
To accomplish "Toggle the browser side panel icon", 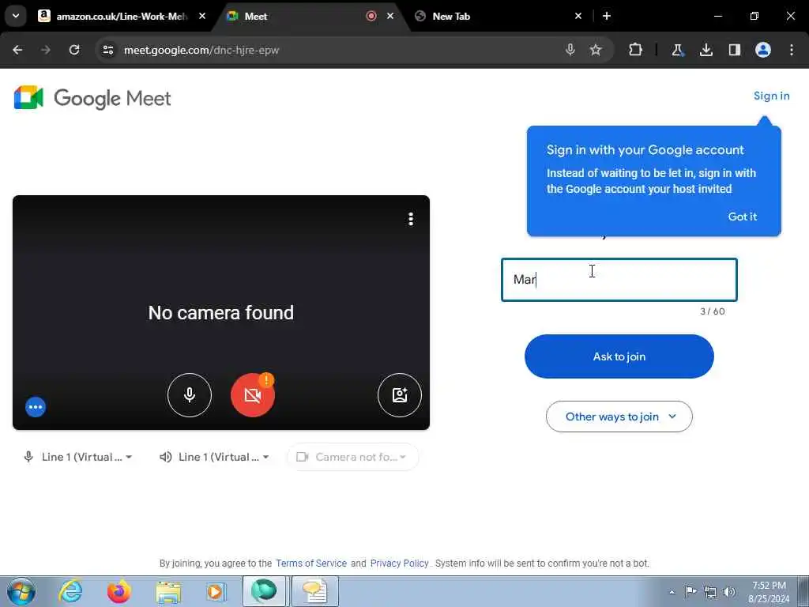I will click(735, 50).
